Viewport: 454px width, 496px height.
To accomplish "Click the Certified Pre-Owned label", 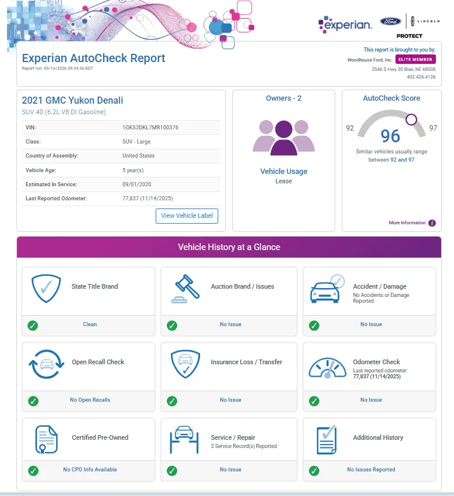I will tap(100, 437).
